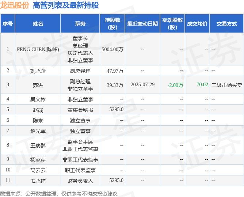Click the 法定代表人 position text
The width and height of the screenshot is (244, 197).
point(80,53)
